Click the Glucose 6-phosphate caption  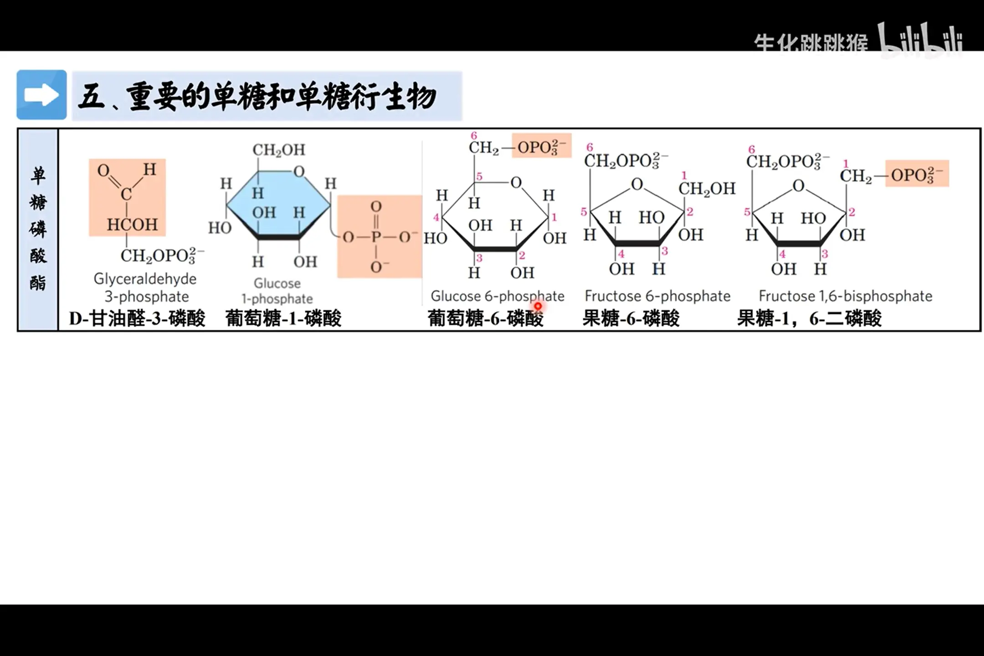(x=497, y=296)
